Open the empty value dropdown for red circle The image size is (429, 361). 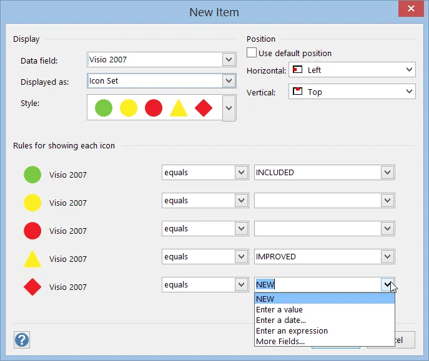point(387,229)
